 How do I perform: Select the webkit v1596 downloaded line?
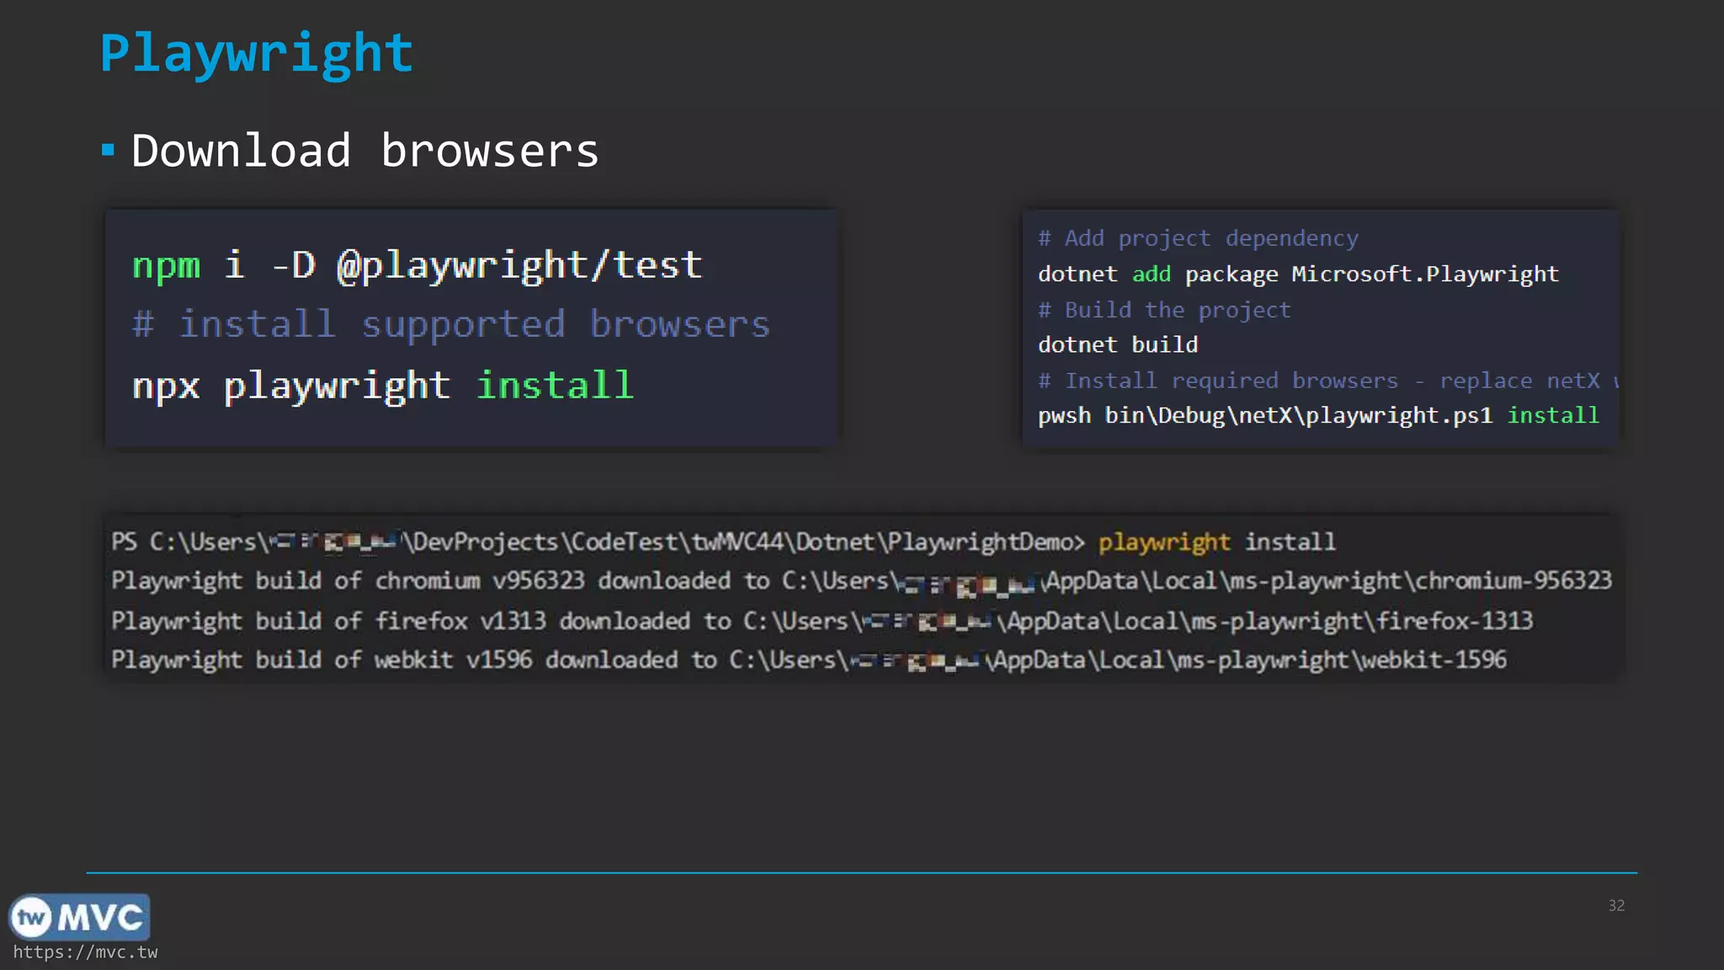pos(808,660)
